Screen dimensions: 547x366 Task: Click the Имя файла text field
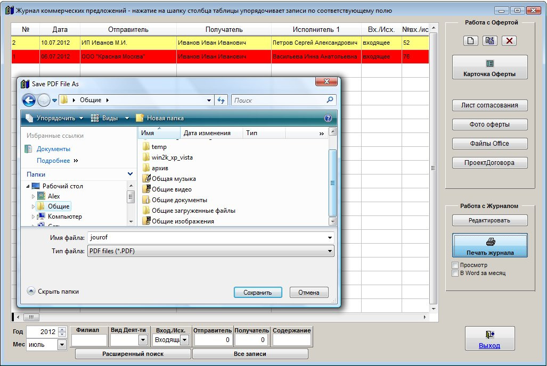[x=207, y=238]
